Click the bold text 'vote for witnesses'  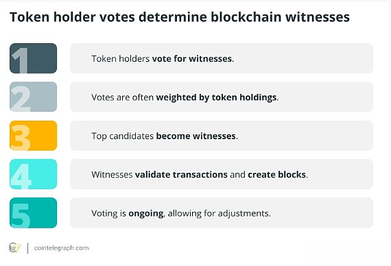coord(192,59)
